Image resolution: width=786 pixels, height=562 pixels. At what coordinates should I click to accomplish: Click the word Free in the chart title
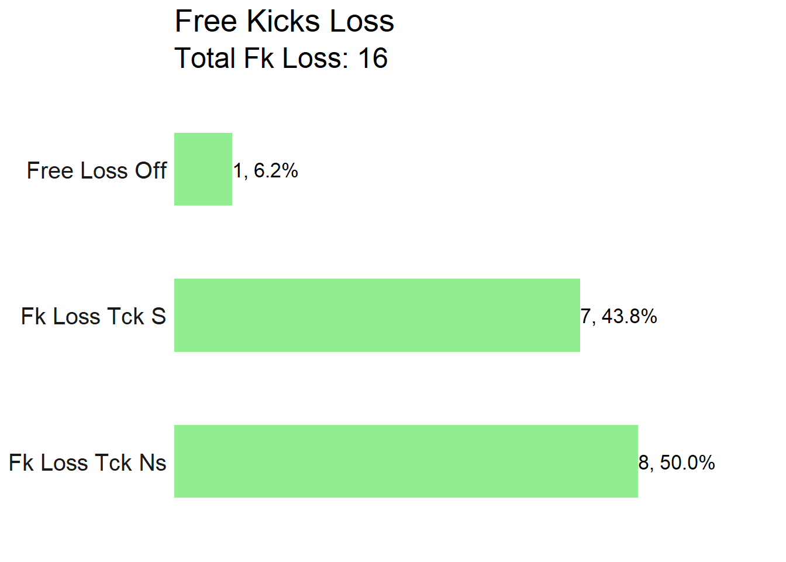[207, 22]
